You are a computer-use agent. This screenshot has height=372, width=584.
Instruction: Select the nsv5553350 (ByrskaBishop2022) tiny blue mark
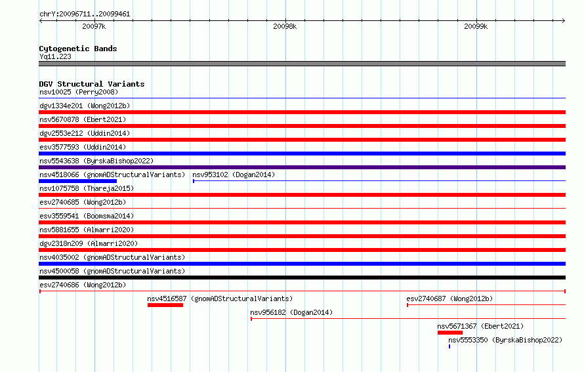tap(449, 346)
